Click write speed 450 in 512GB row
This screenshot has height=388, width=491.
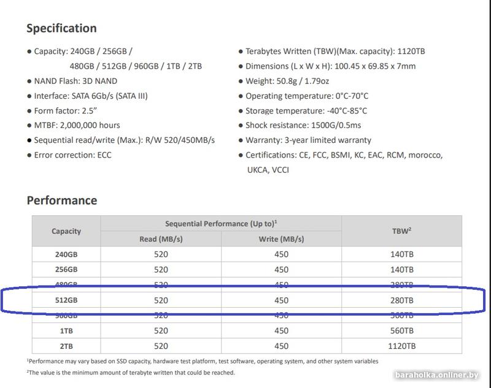point(281,300)
